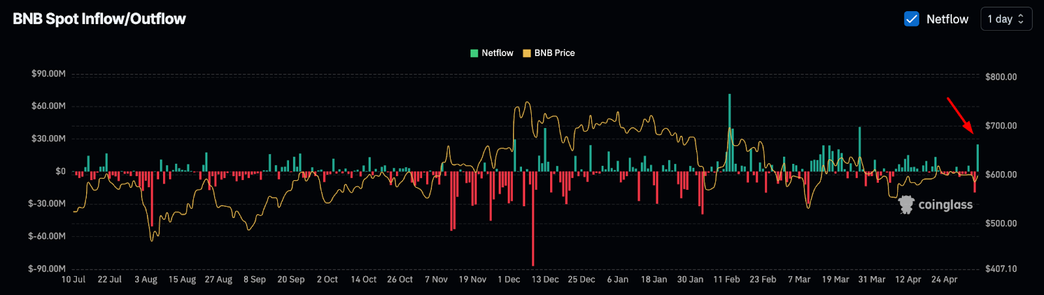Click the $-90.00M left axis label
Viewport: 1044px width, 295px height.
[x=47, y=269]
